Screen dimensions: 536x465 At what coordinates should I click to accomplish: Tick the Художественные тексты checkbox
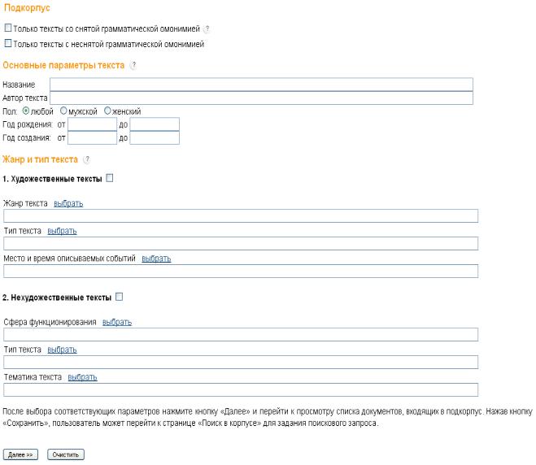[109, 178]
